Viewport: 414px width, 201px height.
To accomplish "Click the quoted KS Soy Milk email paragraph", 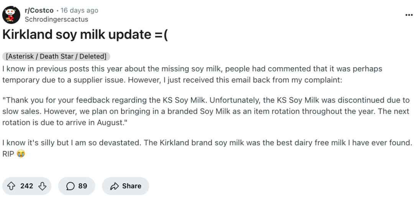I will (x=206, y=112).
